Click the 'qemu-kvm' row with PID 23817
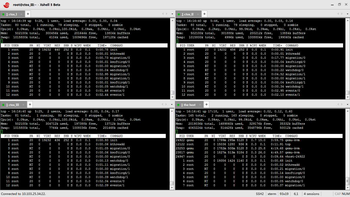This screenshot has width=350, height=197. [x=259, y=152]
